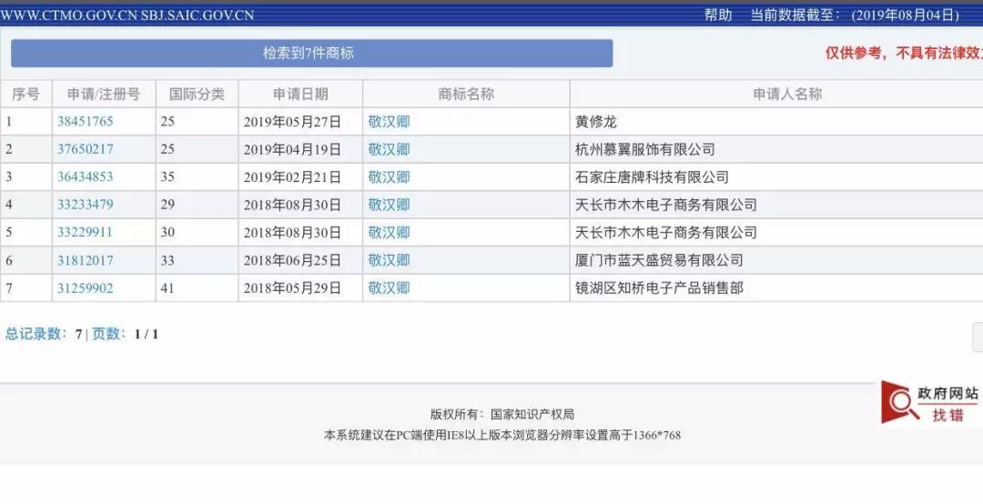Open 敬汉卿 trademark in 厦门市蓝天盛贸易 row
Screen dimensions: 983x504
(x=389, y=260)
